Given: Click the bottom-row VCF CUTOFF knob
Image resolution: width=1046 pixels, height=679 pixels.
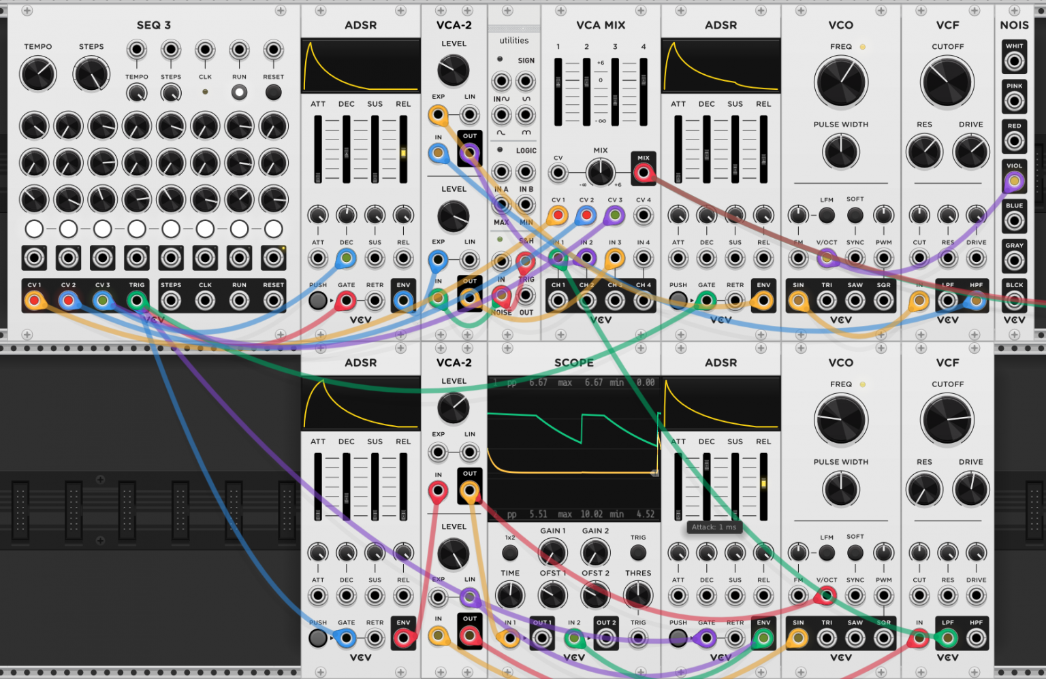Looking at the screenshot, I should (x=947, y=420).
